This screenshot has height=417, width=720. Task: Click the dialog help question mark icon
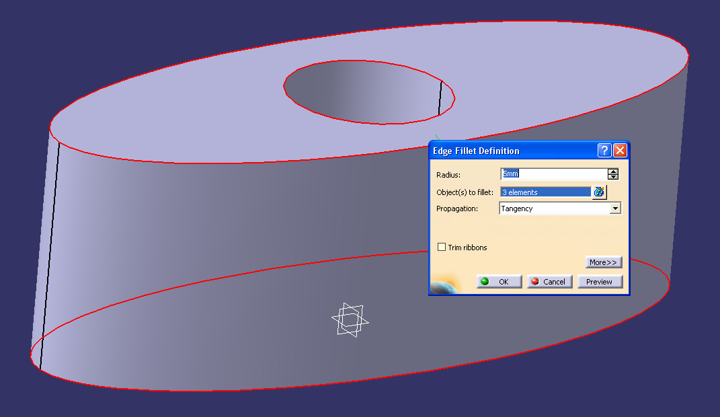point(604,150)
